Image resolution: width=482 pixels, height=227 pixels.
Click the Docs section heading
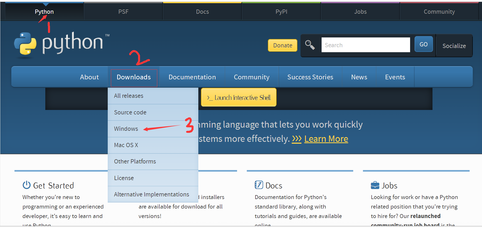tap(274, 186)
